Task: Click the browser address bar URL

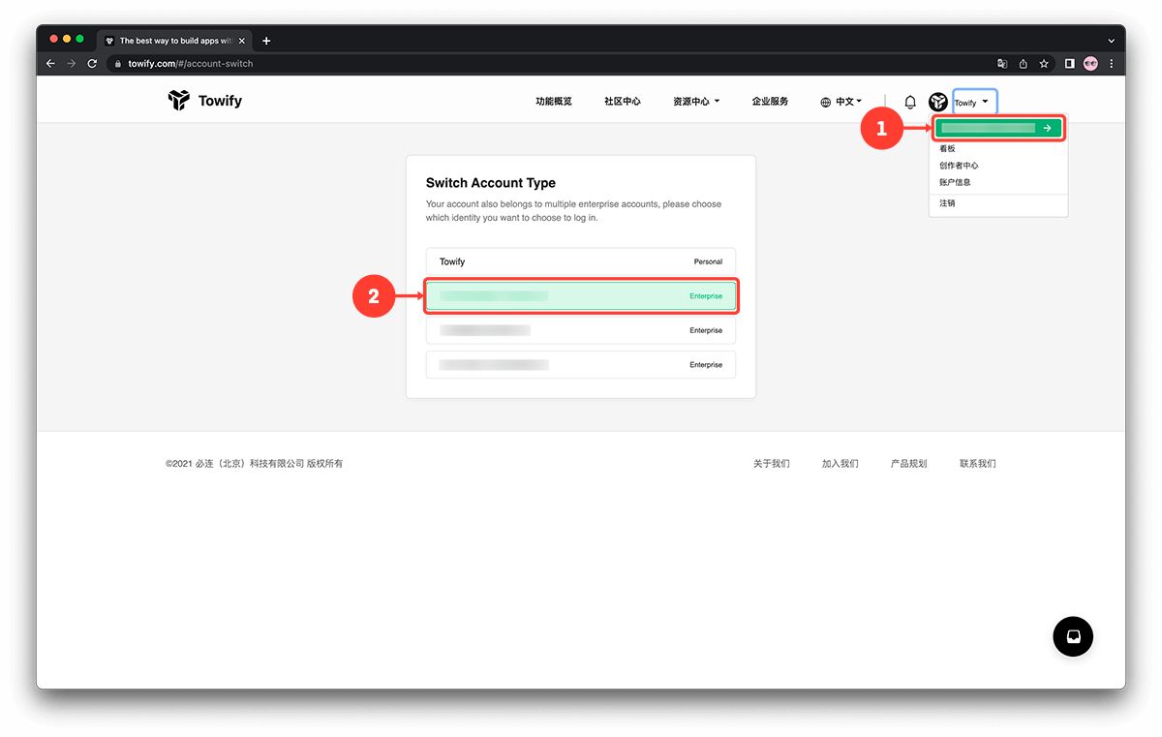Action: [191, 64]
